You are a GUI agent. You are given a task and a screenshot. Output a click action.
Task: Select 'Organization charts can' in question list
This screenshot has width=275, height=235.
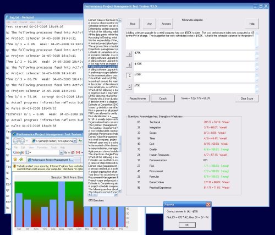(x=103, y=122)
